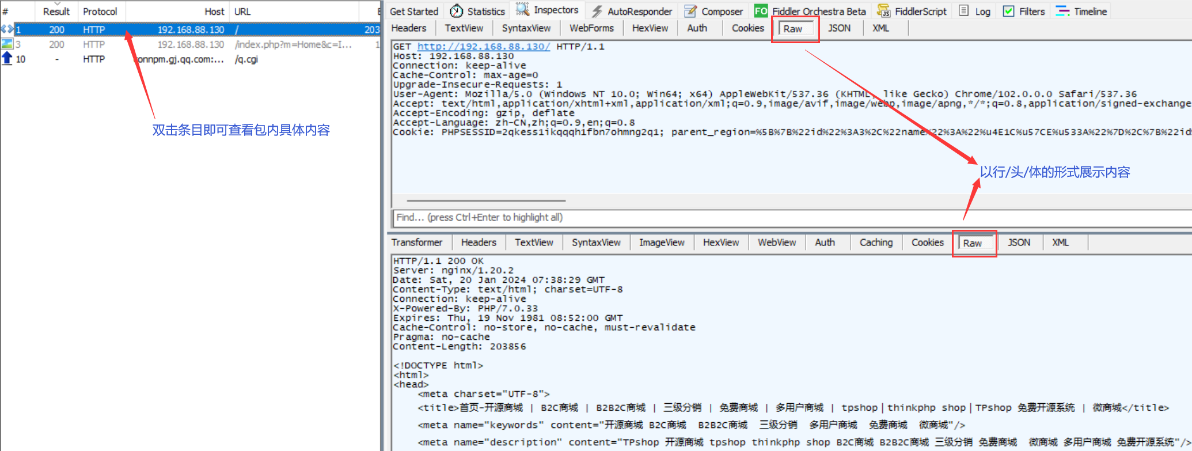Open the request Auth tab
Screen dimensions: 1192x451
(697, 28)
